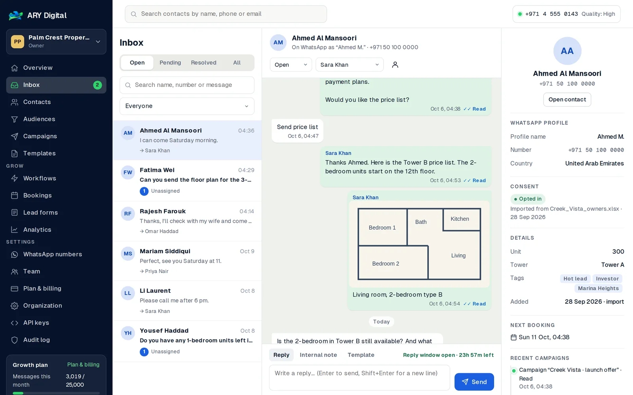Open Rajesh Farouk conversation
The width and height of the screenshot is (633, 395).
pos(187,221)
